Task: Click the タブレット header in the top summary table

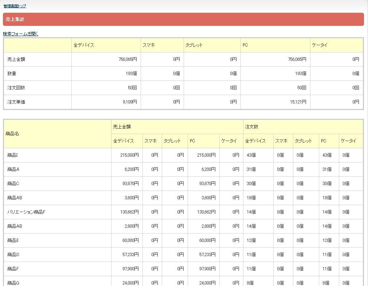Action: tap(194, 45)
